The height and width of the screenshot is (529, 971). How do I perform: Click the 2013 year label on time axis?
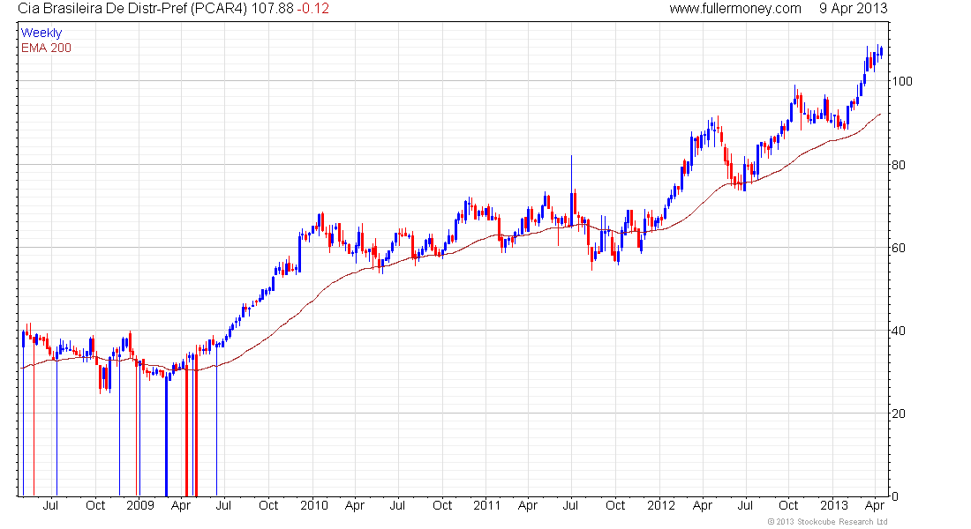833,505
